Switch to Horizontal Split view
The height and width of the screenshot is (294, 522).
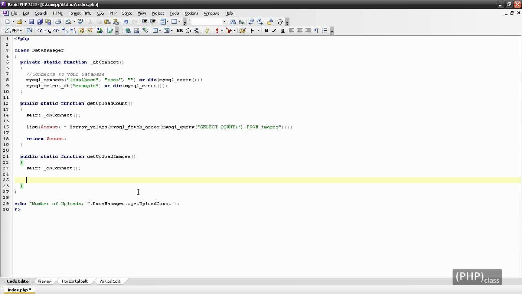pos(75,281)
